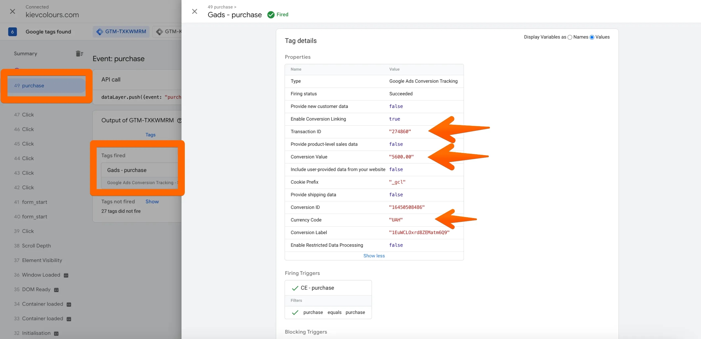Open the Gads - purchase fired tag card

point(139,176)
